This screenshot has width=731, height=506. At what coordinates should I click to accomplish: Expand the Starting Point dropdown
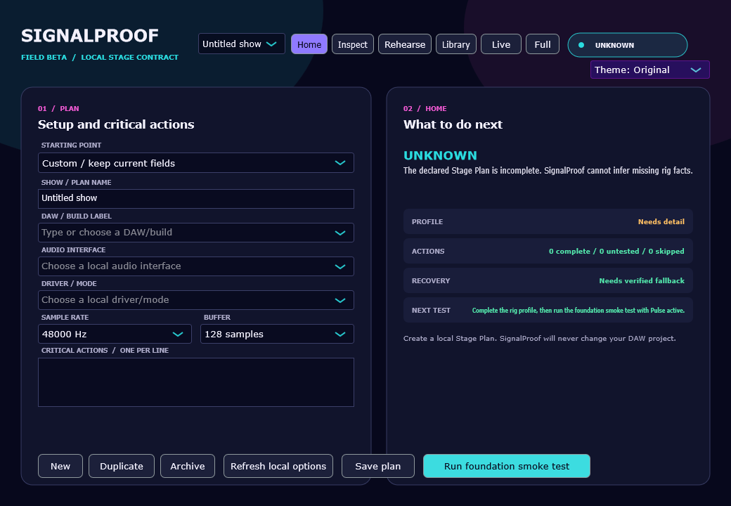point(196,163)
